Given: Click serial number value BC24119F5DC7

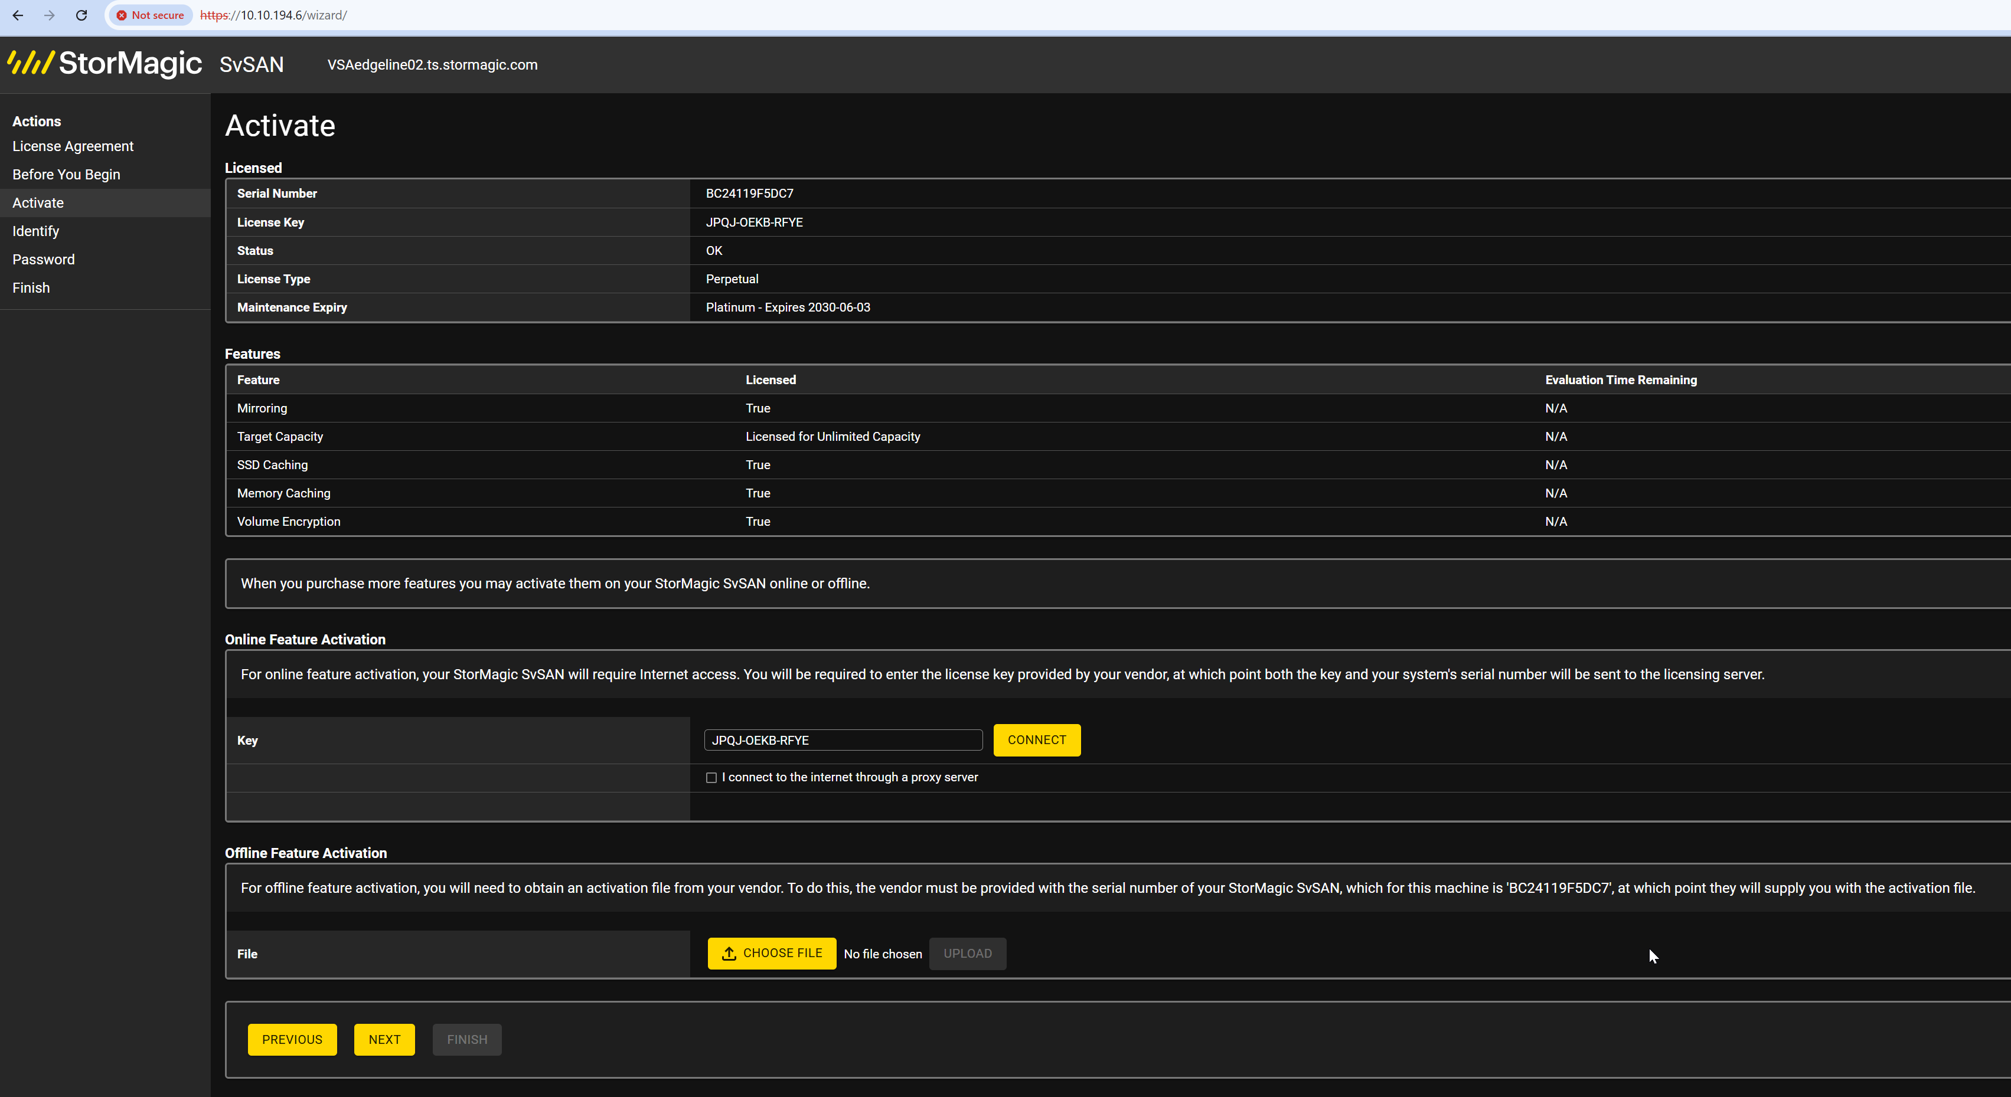Looking at the screenshot, I should tap(749, 194).
